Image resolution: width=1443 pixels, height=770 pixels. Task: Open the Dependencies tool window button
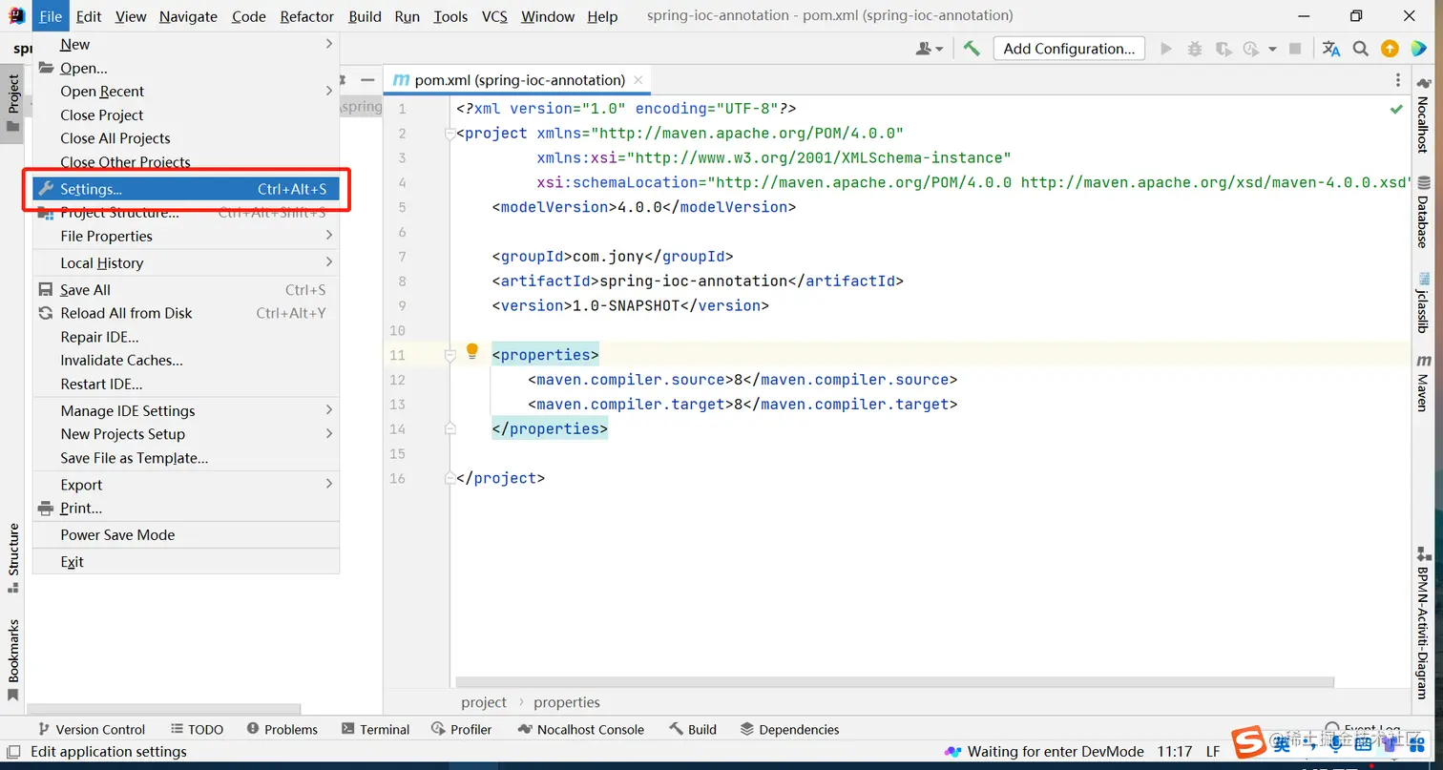(x=790, y=730)
